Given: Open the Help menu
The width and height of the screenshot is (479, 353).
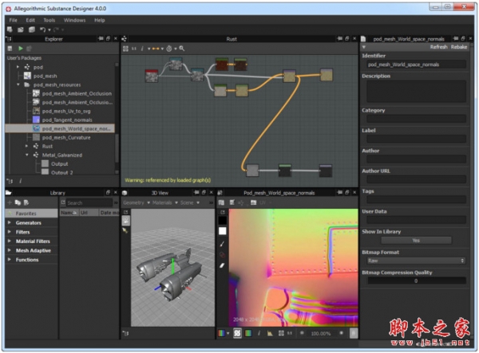Looking at the screenshot, I should (100, 20).
